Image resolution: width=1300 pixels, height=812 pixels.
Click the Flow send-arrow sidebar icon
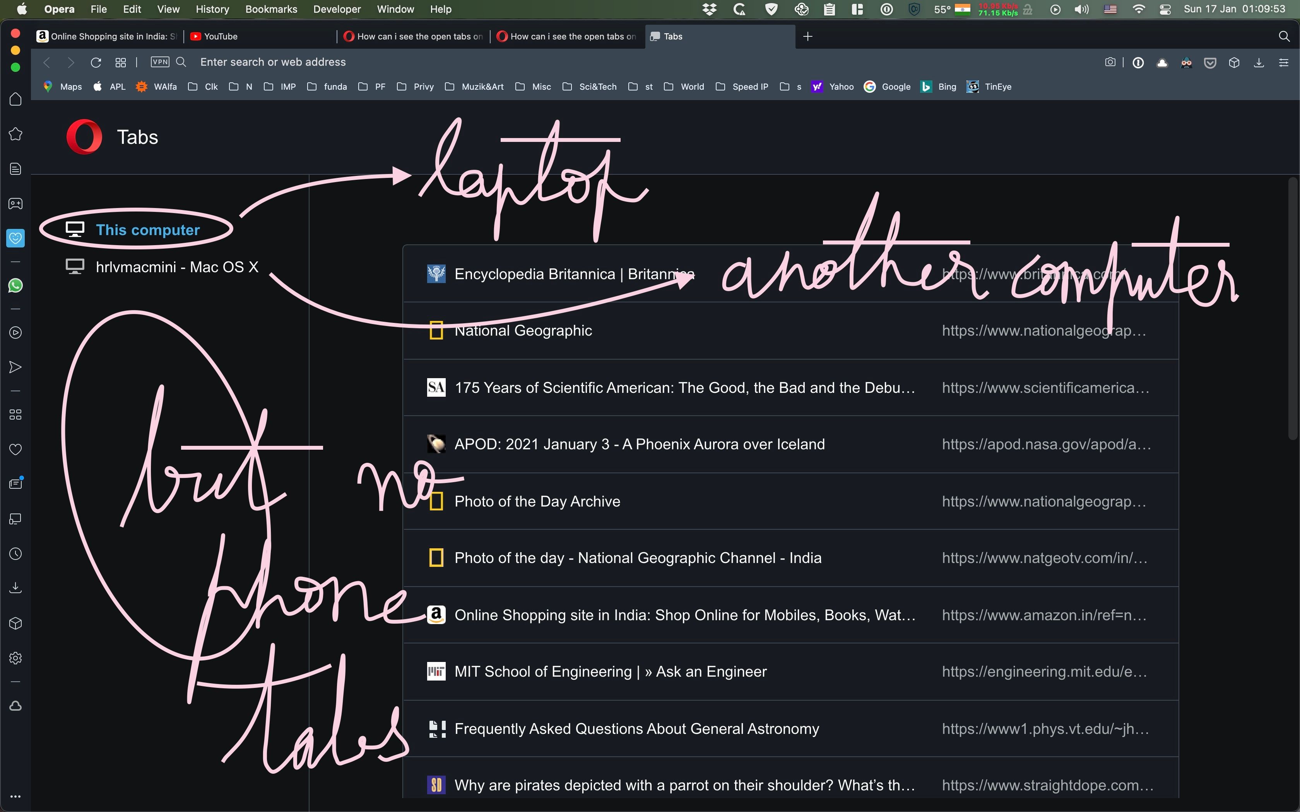point(15,367)
